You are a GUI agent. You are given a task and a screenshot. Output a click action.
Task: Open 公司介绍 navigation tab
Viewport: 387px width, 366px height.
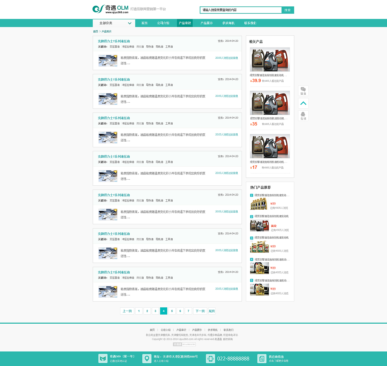pos(163,23)
